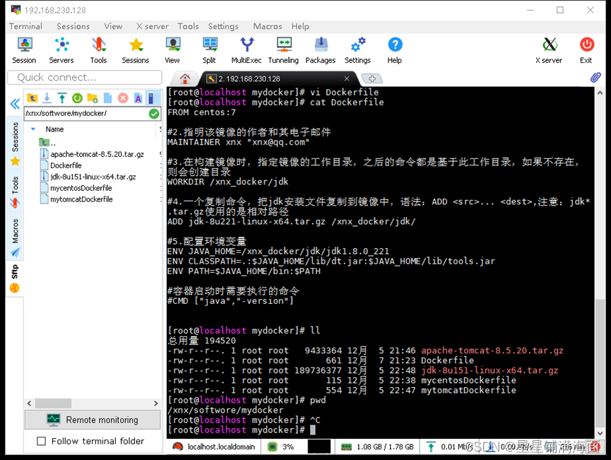Delete the selected remote file
The image size is (611, 460).
click(124, 98)
